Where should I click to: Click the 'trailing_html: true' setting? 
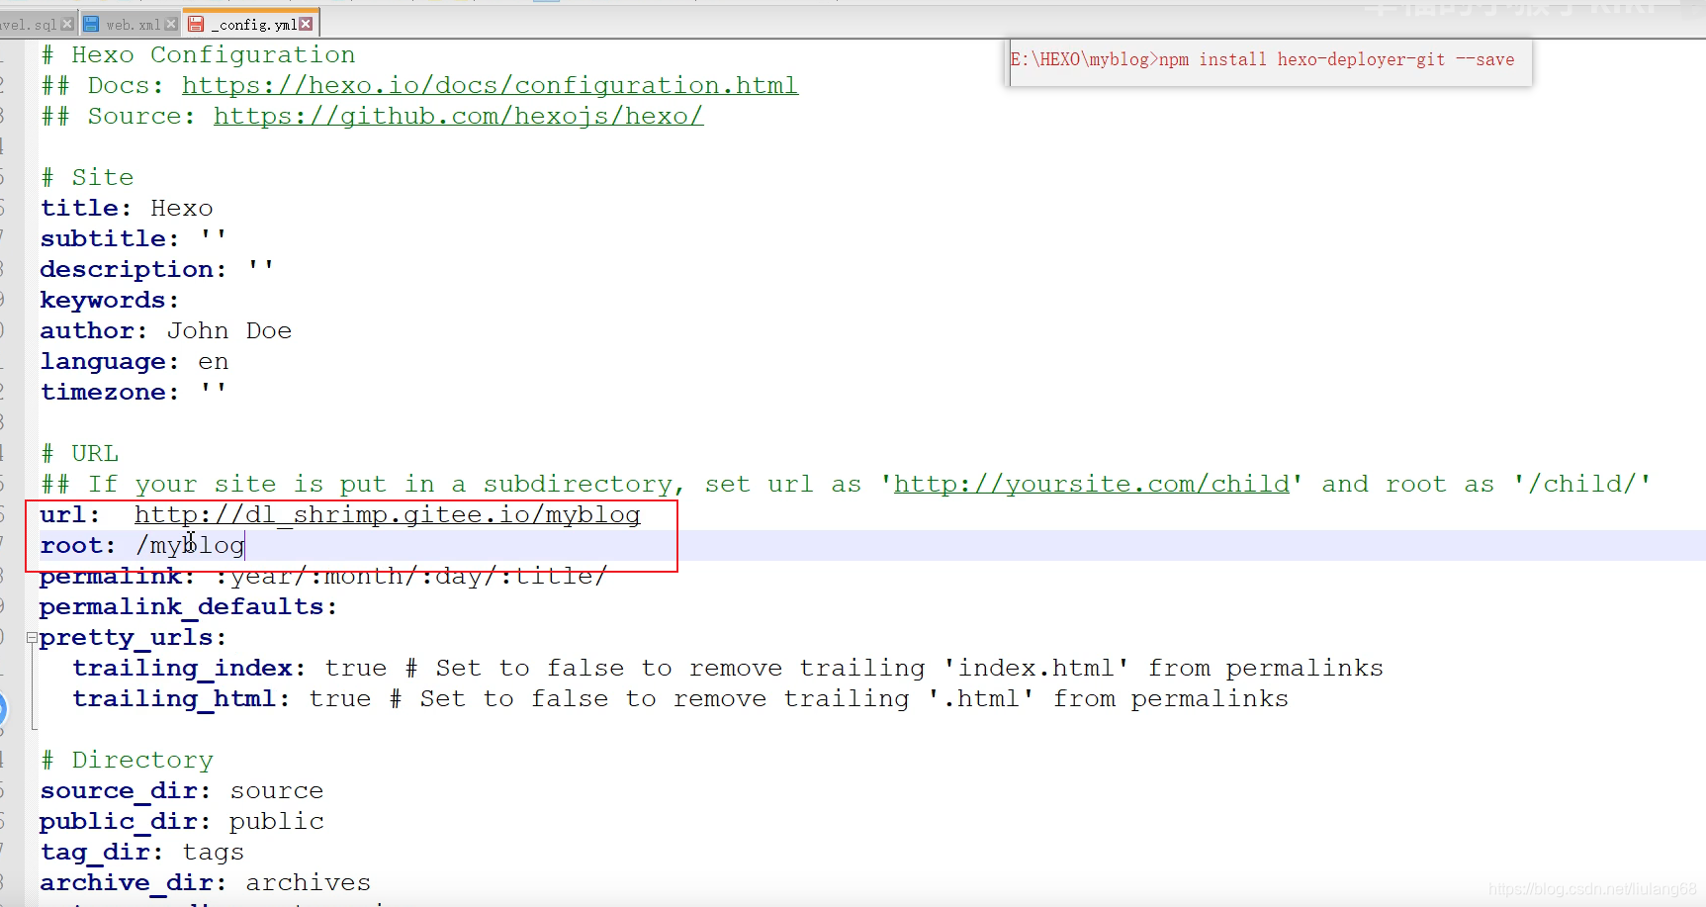click(222, 699)
